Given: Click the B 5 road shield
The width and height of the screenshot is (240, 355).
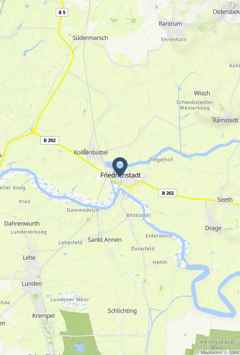Looking at the screenshot, I should click(62, 12).
